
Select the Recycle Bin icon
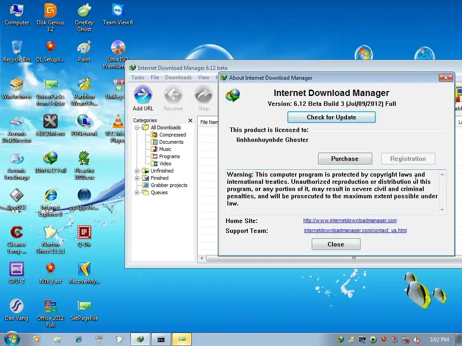pos(17,51)
